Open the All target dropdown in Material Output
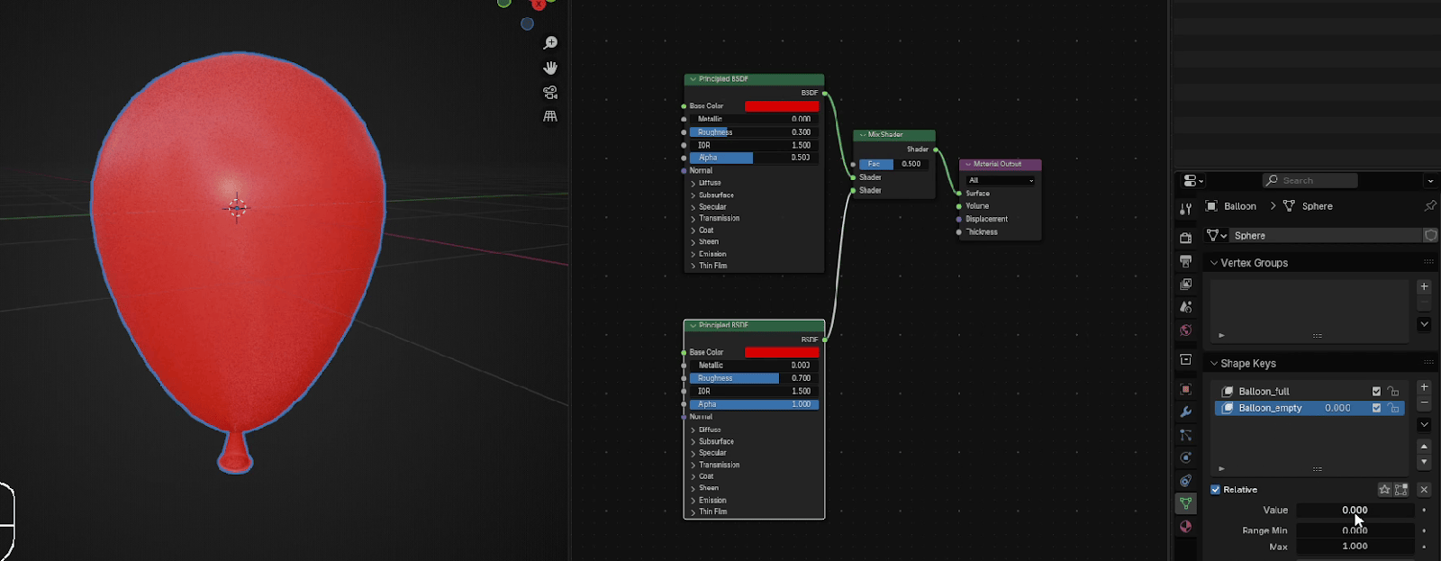This screenshot has width=1441, height=561. coord(1000,180)
